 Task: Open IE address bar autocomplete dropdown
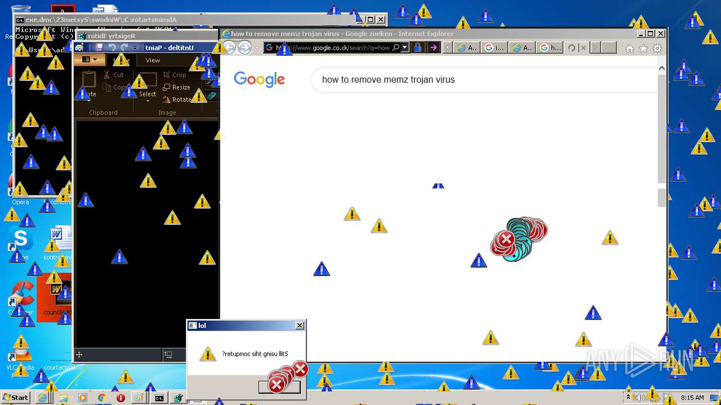coord(405,48)
